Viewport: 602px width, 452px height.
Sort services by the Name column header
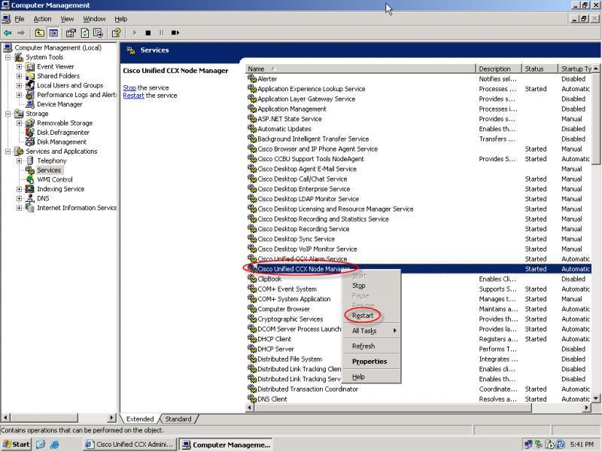(x=360, y=69)
